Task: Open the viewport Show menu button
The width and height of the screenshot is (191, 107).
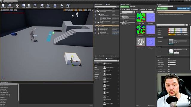Action: [x=15, y=10]
